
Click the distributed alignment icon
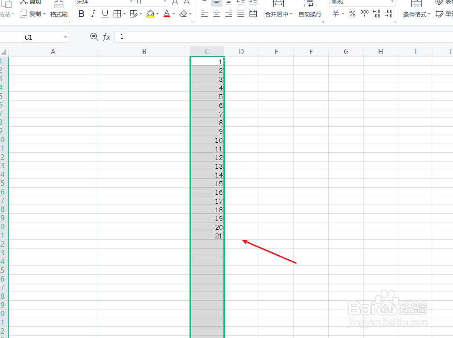[x=253, y=14]
